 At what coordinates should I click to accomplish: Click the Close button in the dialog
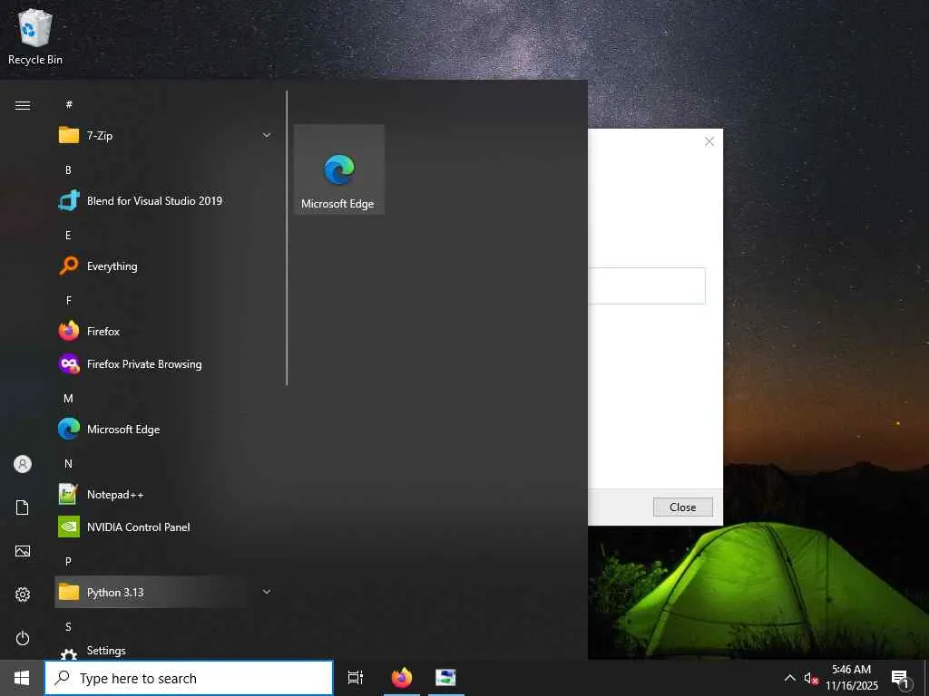click(x=682, y=507)
